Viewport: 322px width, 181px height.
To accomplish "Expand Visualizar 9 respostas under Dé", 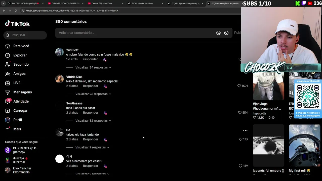I will (92, 147).
